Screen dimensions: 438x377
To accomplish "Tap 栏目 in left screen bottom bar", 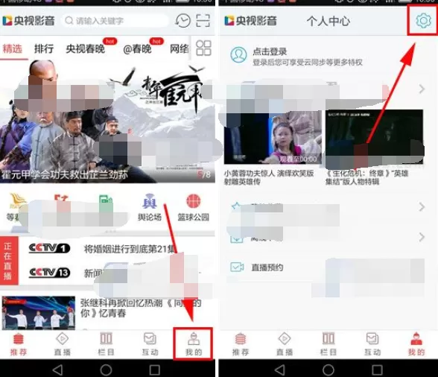I will [x=106, y=344].
